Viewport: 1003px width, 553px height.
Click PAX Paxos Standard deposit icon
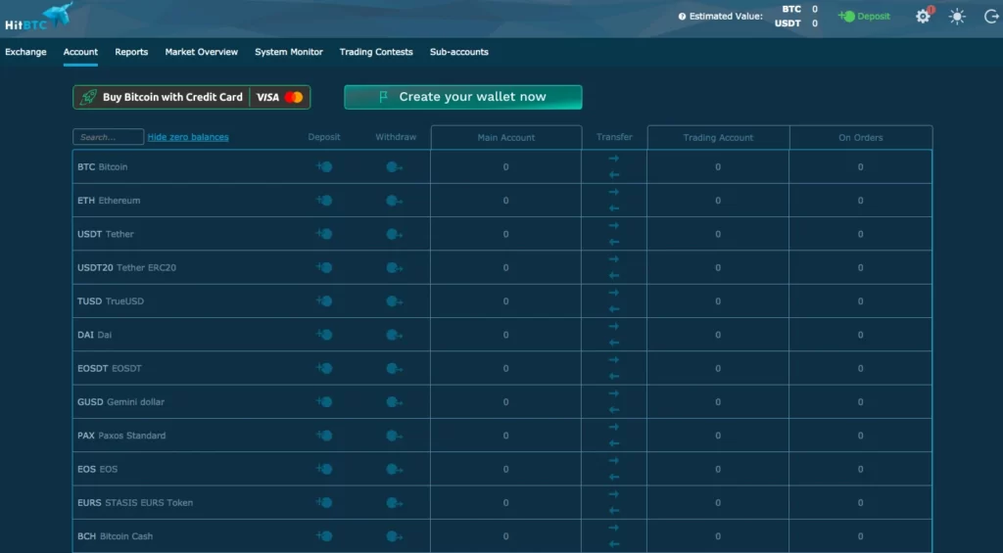pos(324,436)
